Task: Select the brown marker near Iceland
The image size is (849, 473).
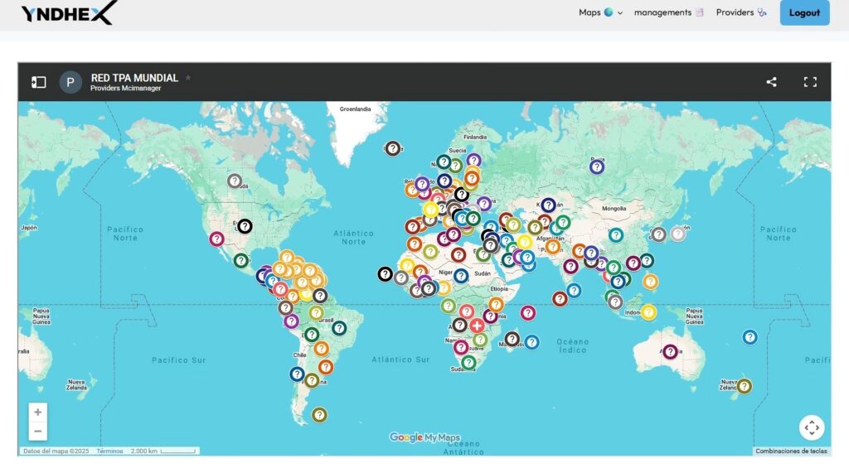Action: click(x=392, y=148)
